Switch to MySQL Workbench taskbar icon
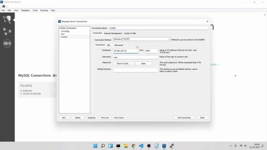This screenshot has height=150, width=267. coord(164,146)
